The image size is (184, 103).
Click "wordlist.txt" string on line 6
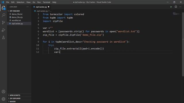126,31
